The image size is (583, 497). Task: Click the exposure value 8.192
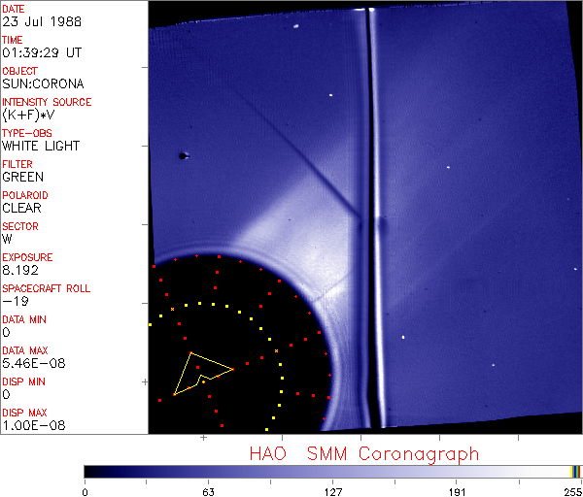coord(20,270)
